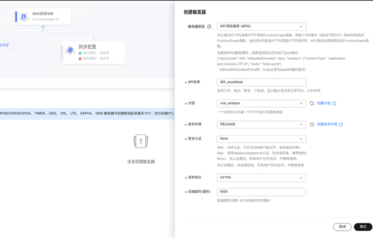Expand the vice_analysis group dropdown
Image resolution: width=373 pixels, height=238 pixels.
coord(261,103)
